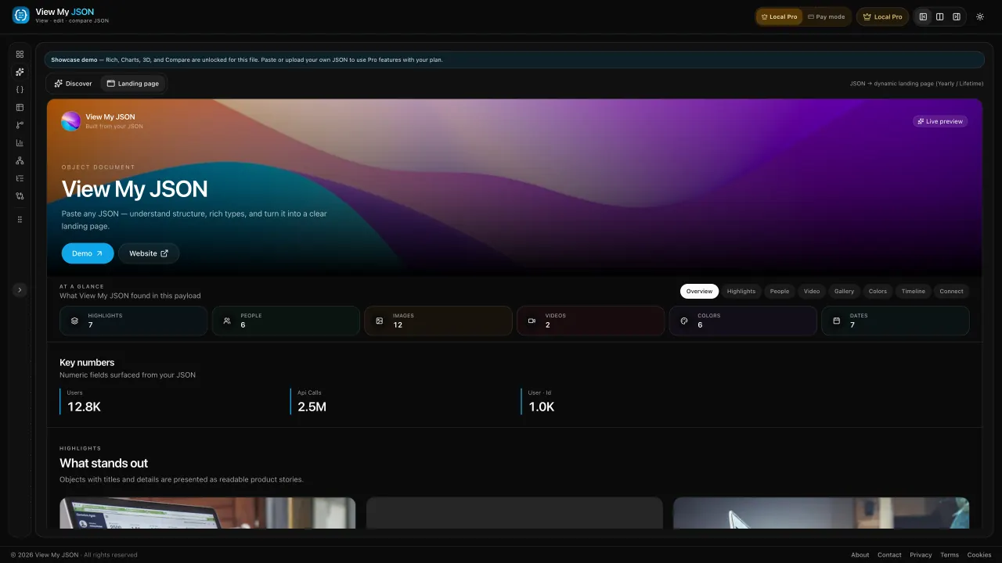1002x563 pixels.
Task: Click the Images 12 stat card
Action: tap(438, 321)
